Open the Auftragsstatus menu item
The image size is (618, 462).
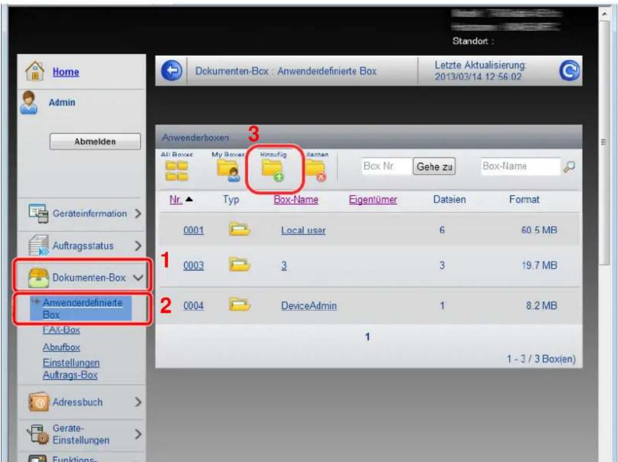click(x=81, y=246)
